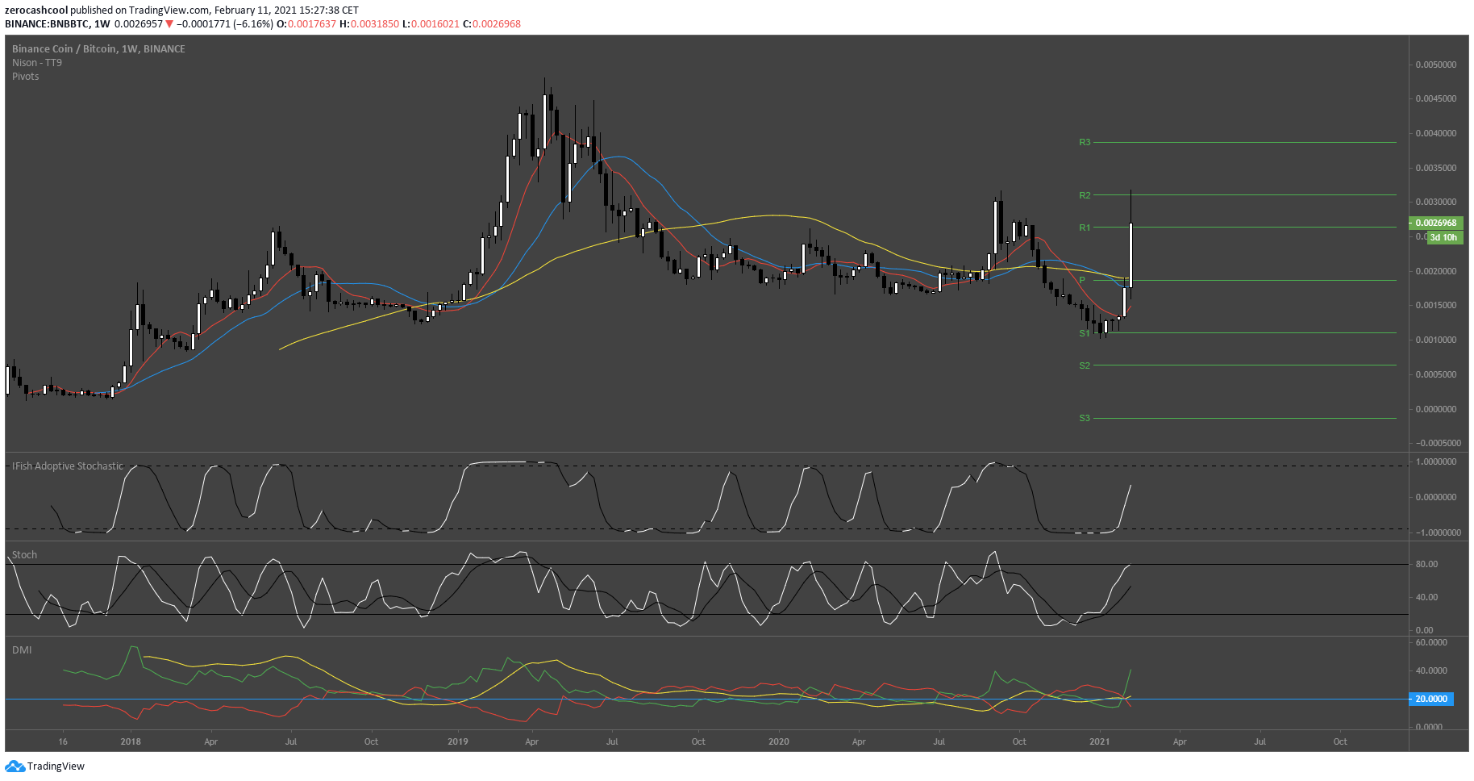Click the current price tag 0.0026968
1474x781 pixels.
1436,223
